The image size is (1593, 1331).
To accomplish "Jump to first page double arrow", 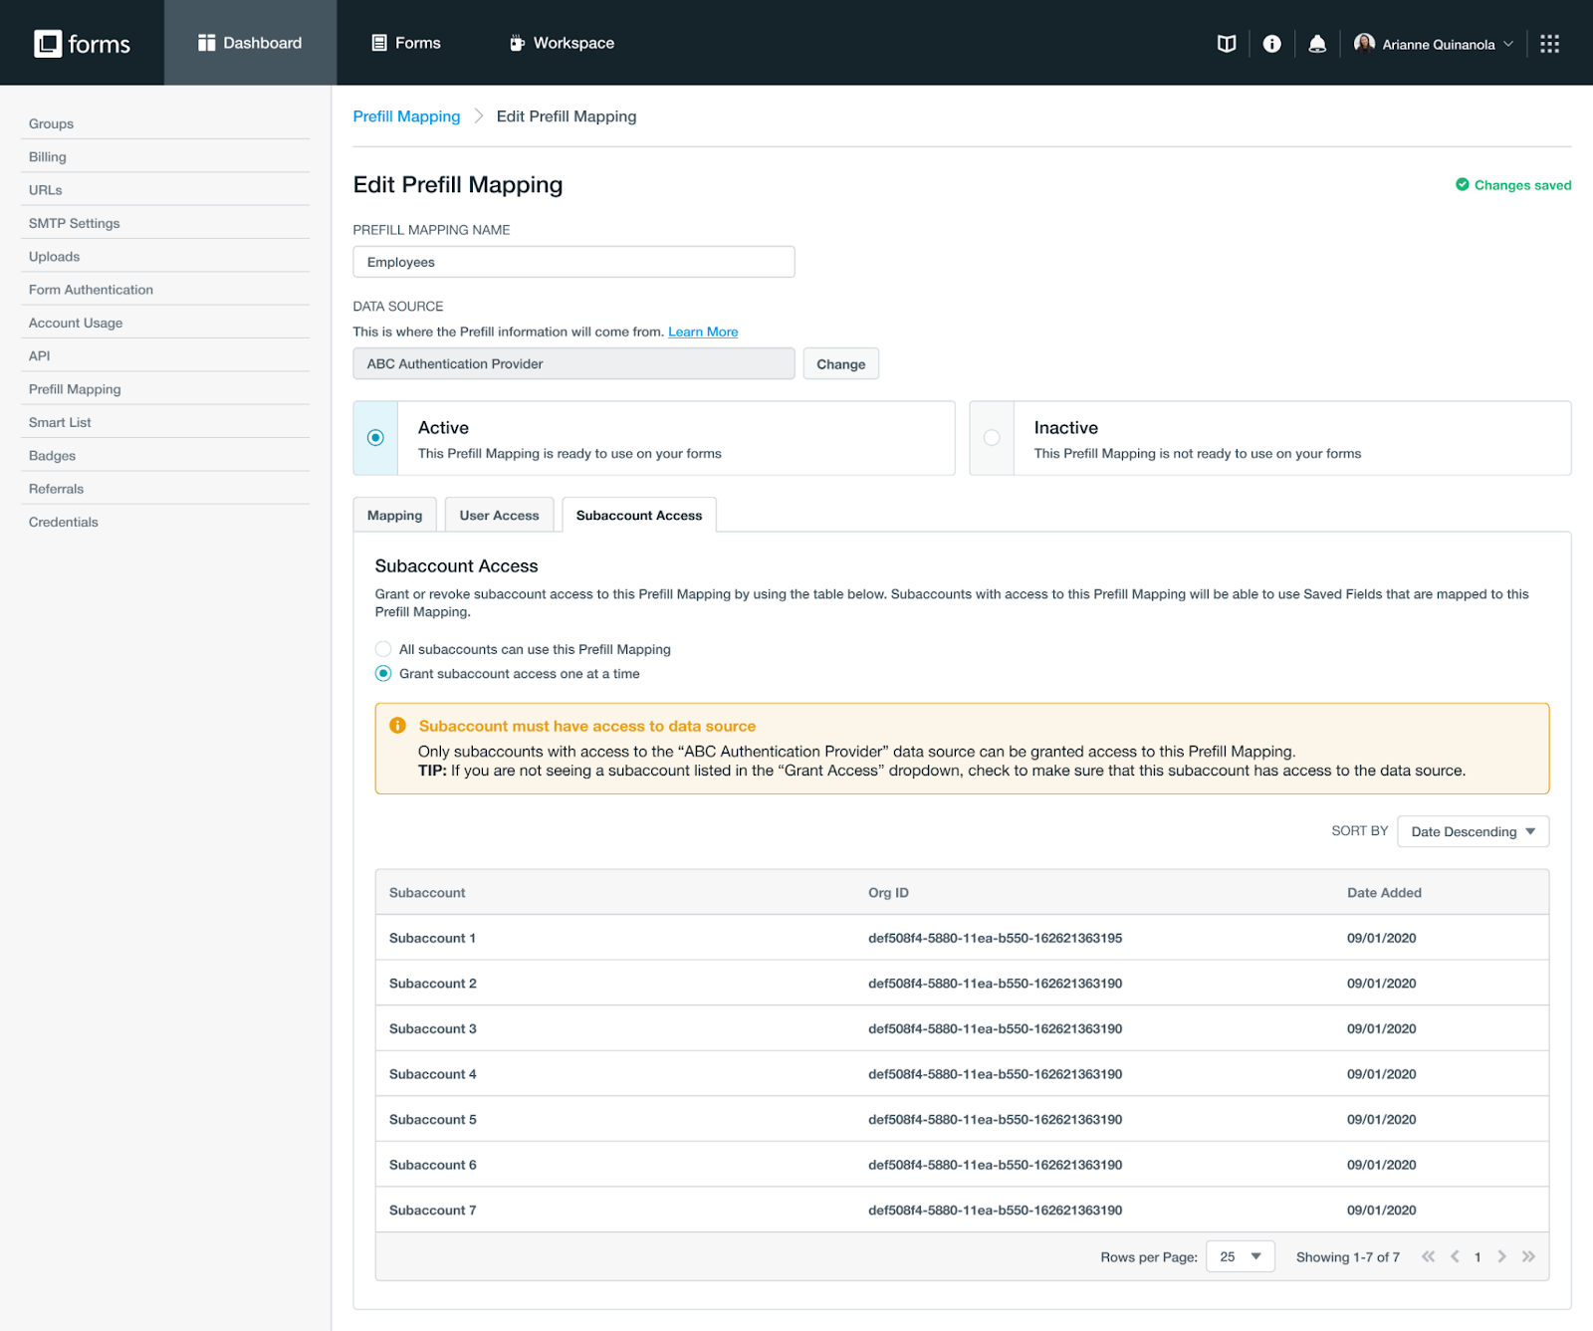I will click(x=1428, y=1256).
